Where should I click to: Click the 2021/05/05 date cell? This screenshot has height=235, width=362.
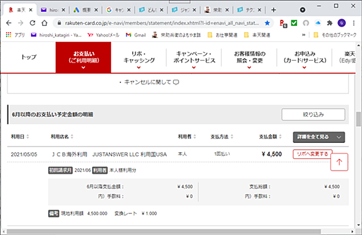coord(23,155)
